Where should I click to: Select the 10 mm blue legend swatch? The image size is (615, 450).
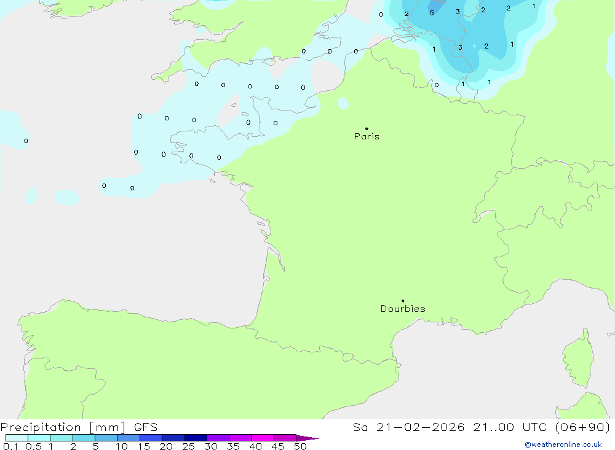pyautogui.click(x=129, y=438)
